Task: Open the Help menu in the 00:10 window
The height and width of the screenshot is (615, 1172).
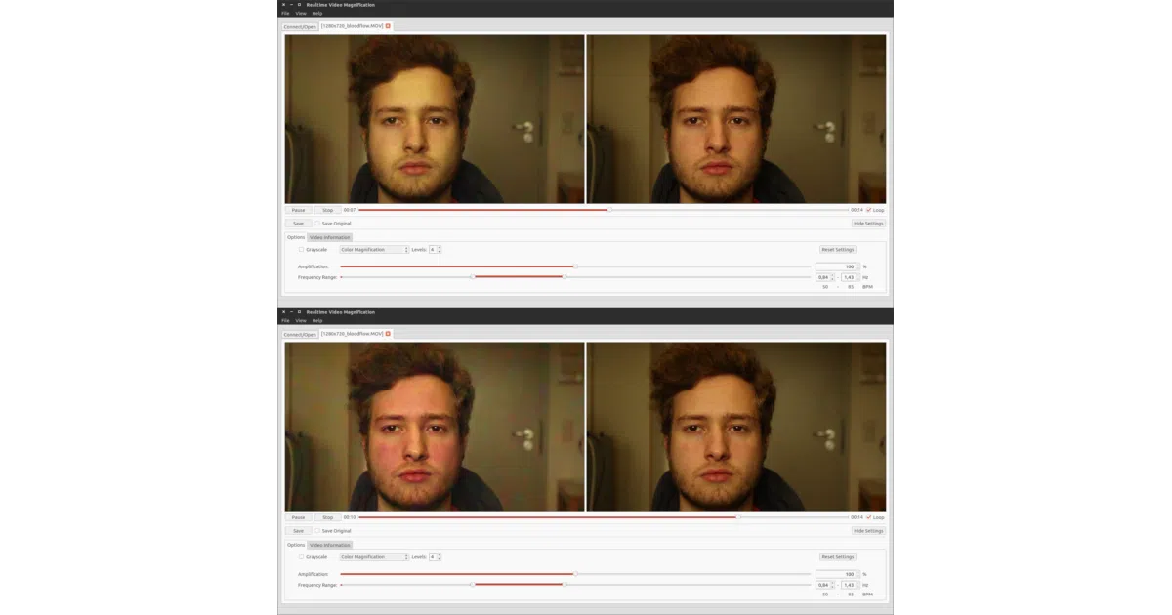Action: point(317,320)
